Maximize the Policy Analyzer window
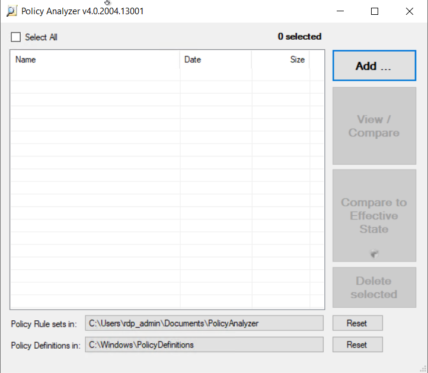The image size is (428, 373). (375, 11)
